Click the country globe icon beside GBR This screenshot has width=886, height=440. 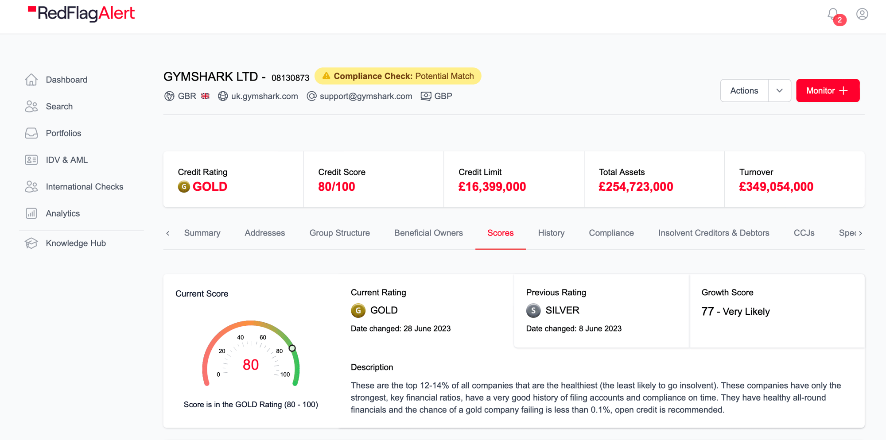[x=169, y=96]
